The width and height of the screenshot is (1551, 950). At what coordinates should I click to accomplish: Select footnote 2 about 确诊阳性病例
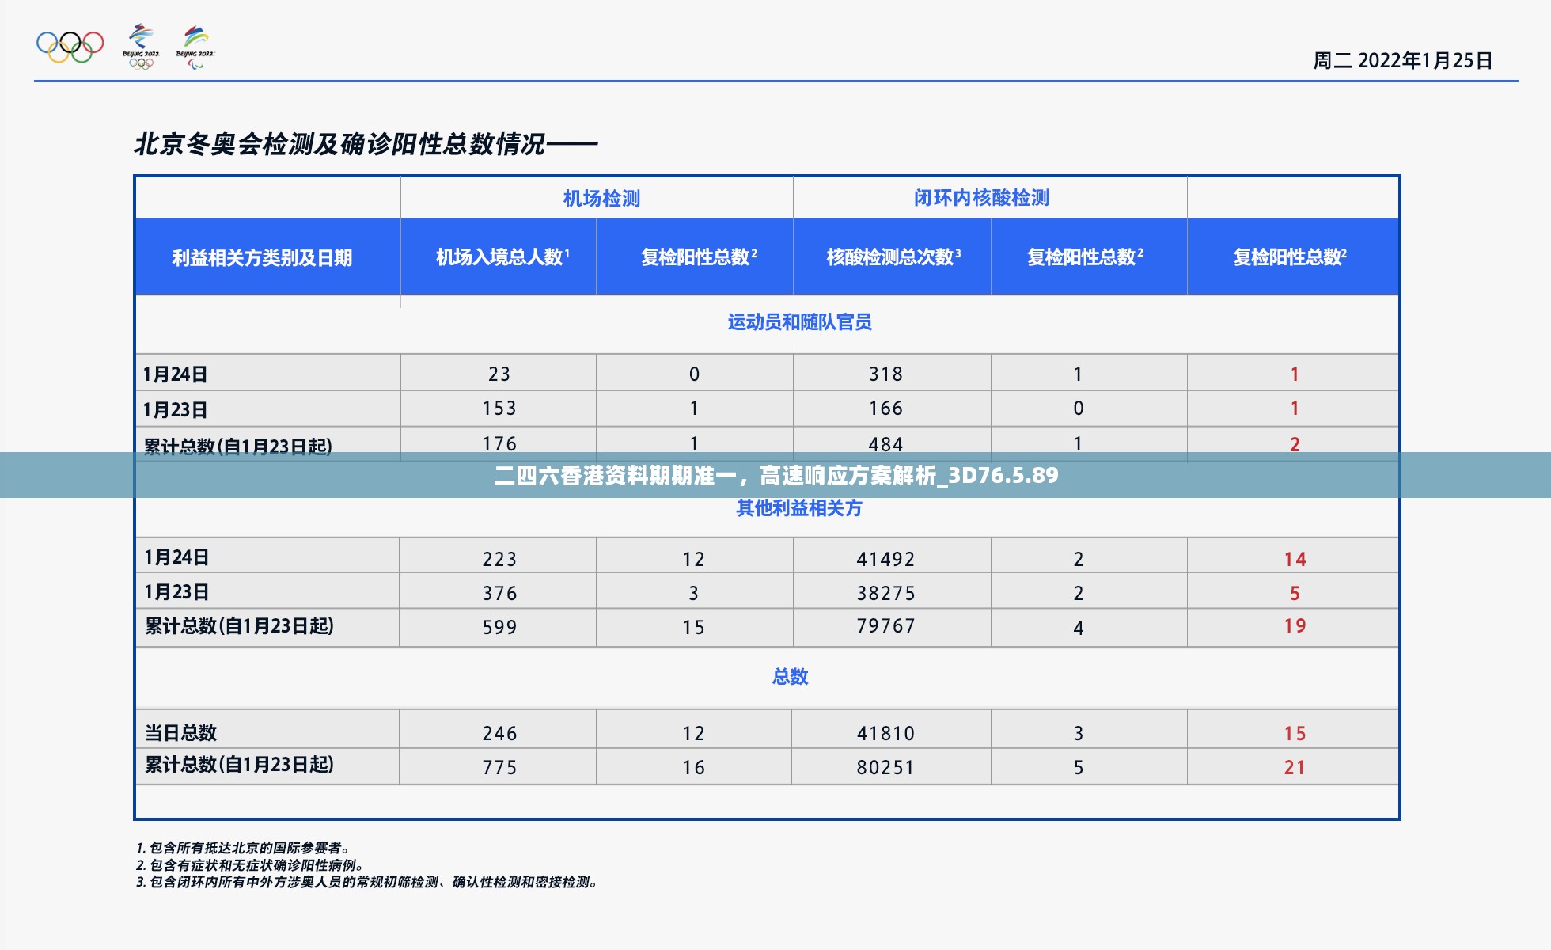pyautogui.click(x=250, y=865)
